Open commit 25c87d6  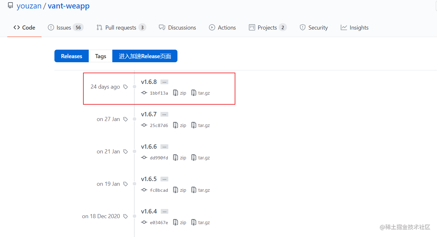(155, 125)
